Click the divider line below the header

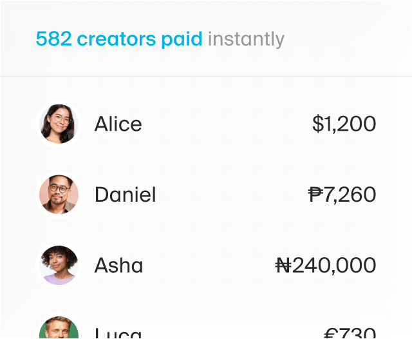click(206, 76)
